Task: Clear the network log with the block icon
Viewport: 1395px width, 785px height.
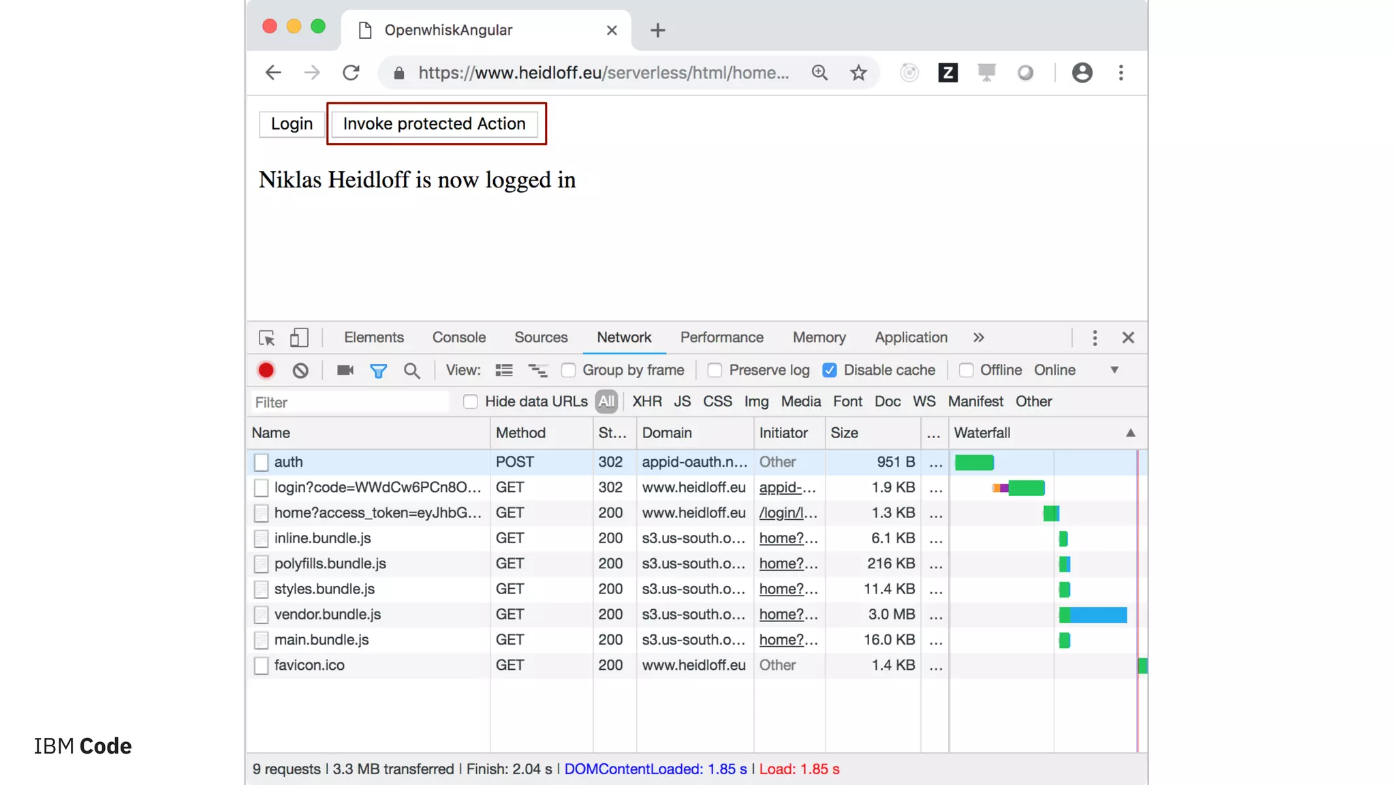Action: (x=300, y=370)
